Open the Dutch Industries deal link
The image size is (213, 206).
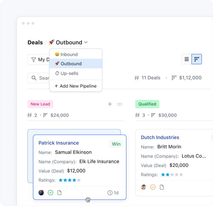point(160,137)
